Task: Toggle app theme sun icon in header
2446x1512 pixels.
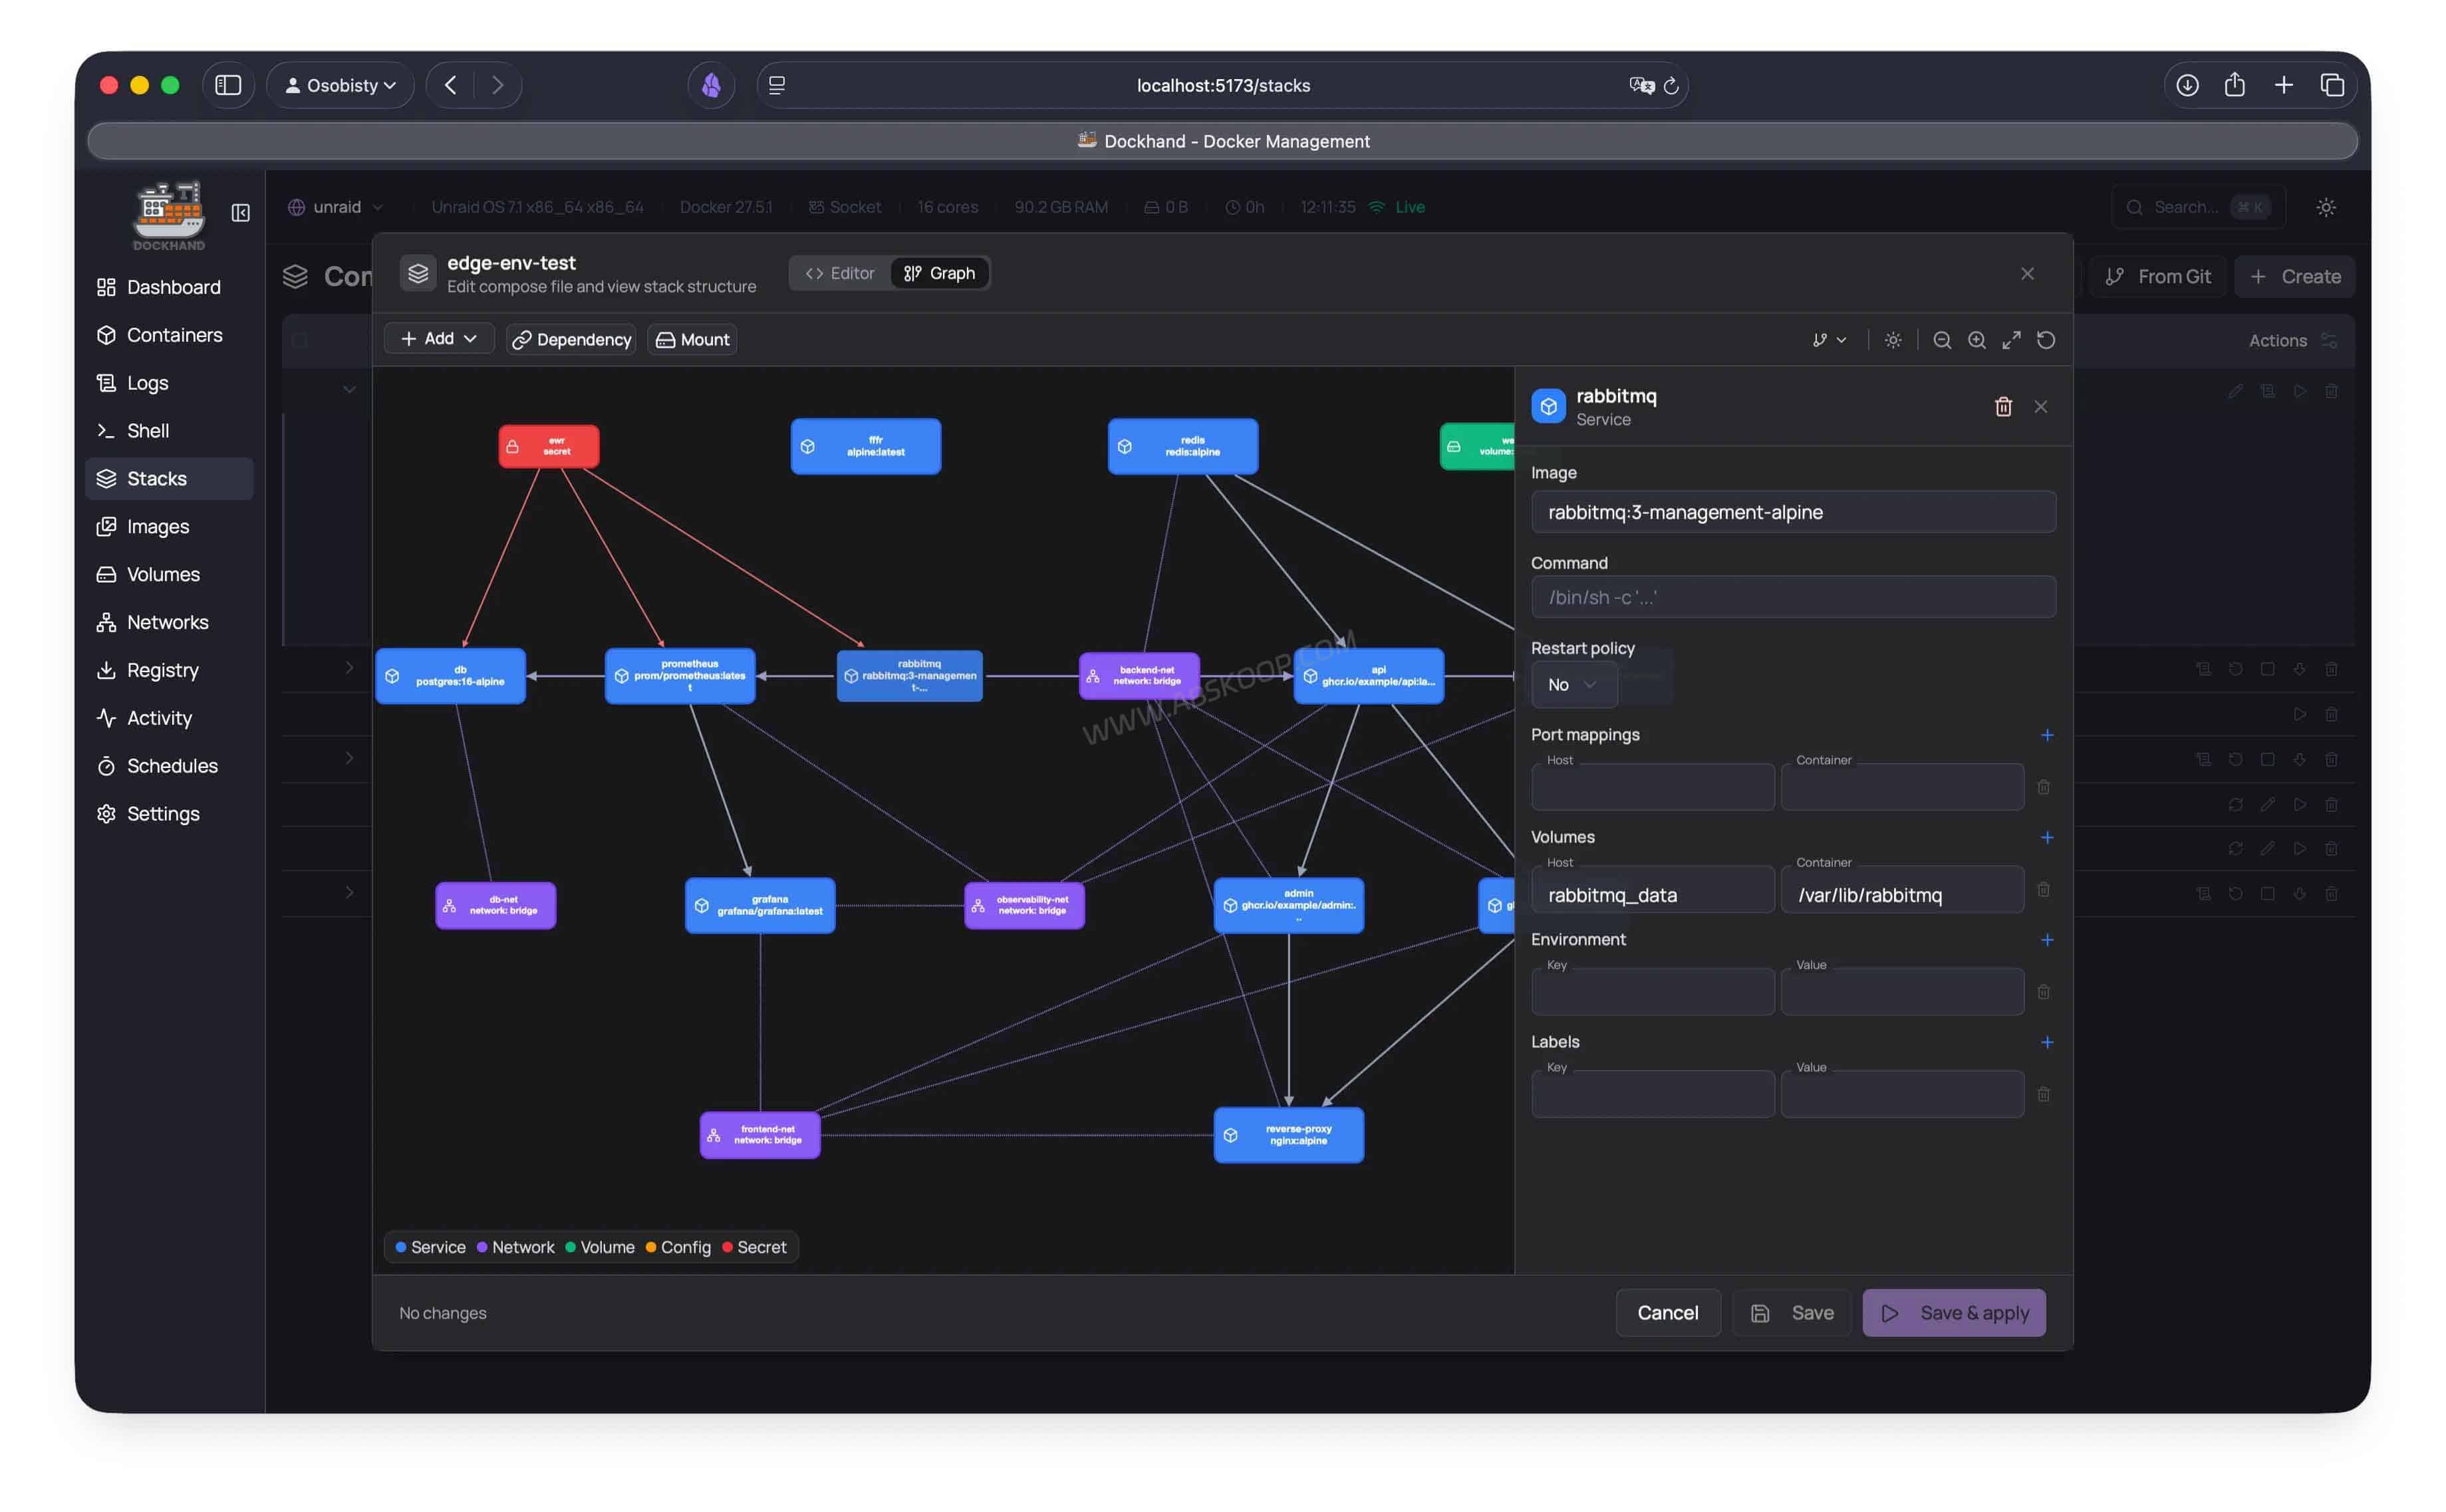Action: (2326, 207)
